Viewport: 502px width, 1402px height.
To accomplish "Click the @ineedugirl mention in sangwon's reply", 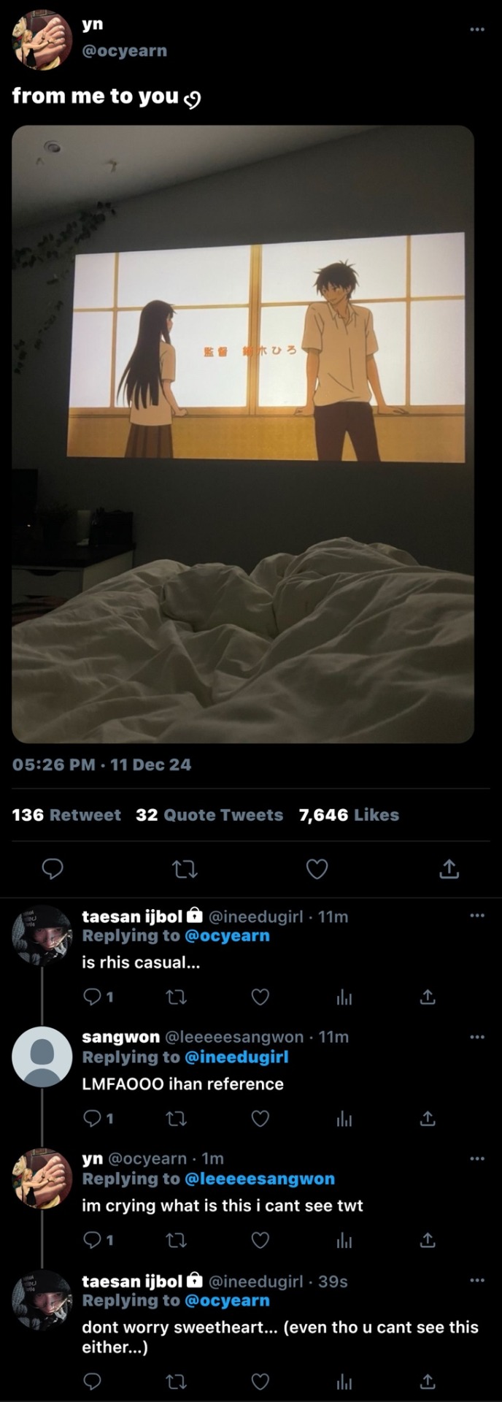I will [x=236, y=1057].
